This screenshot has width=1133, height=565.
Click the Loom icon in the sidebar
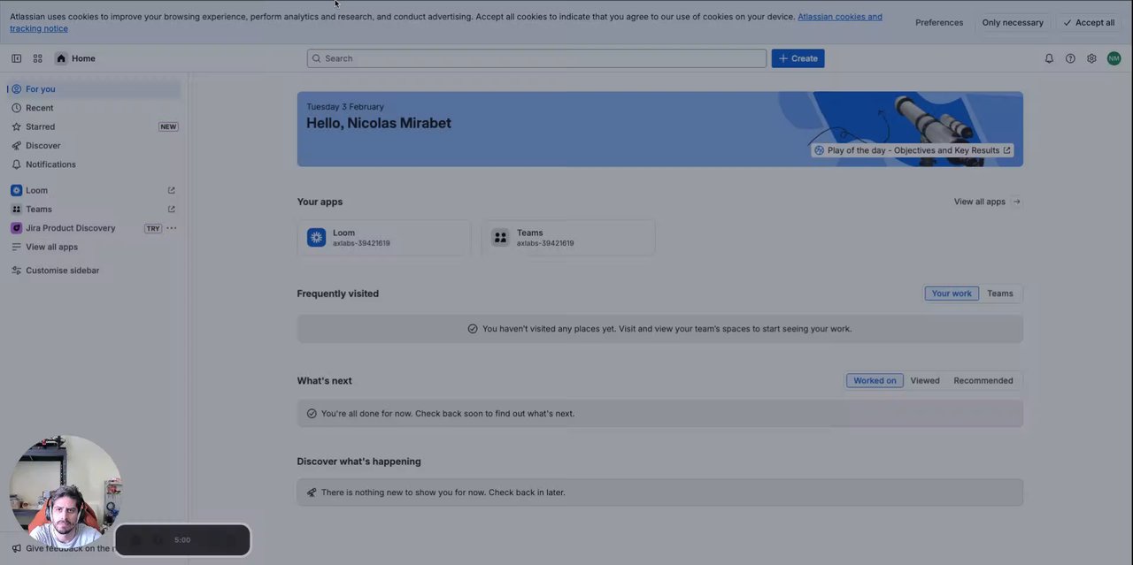click(16, 190)
